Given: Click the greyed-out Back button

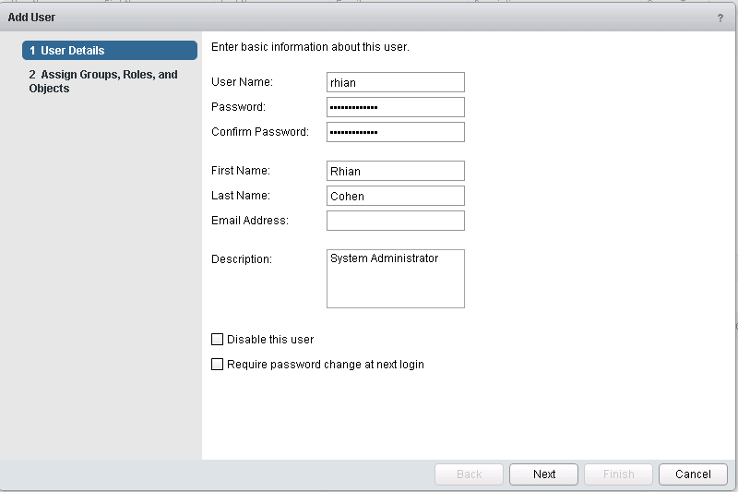Looking at the screenshot, I should tap(469, 474).
